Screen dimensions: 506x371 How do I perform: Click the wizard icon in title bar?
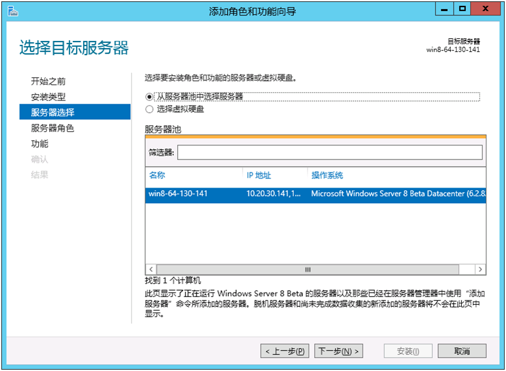[x=10, y=11]
